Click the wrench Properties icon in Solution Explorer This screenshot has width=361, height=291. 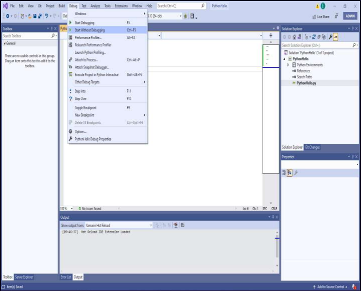tap(331, 37)
